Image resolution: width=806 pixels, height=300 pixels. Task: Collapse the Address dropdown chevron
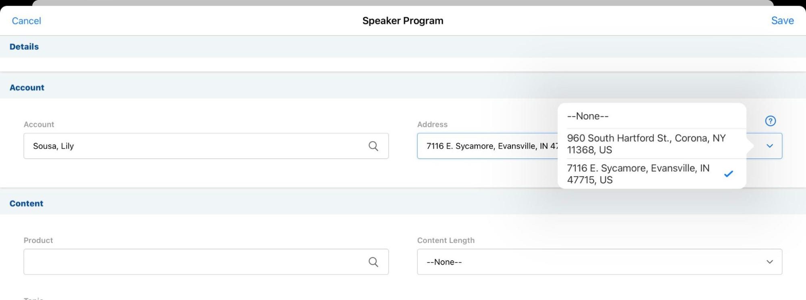pos(769,146)
